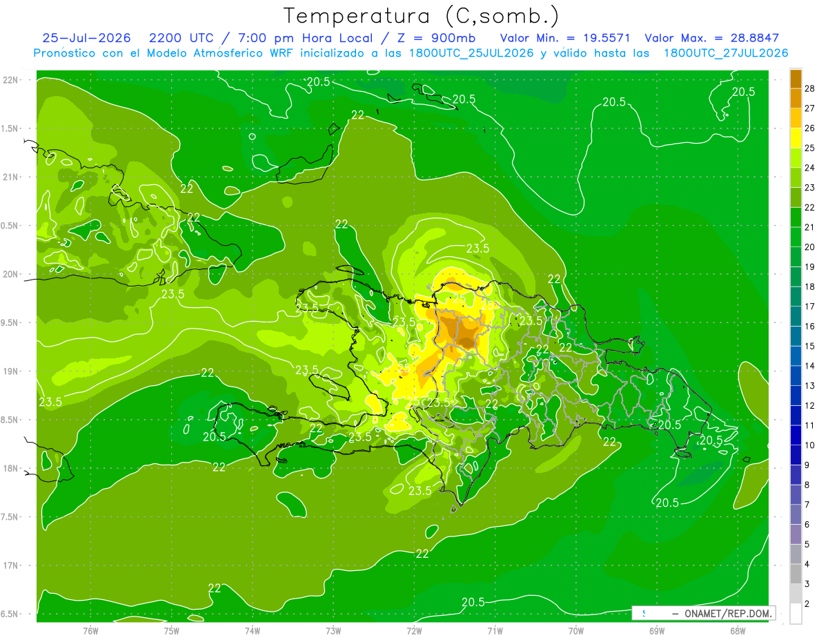The height and width of the screenshot is (640, 828).
Task: Click the '74W' longitude axis label
Action: tap(252, 630)
